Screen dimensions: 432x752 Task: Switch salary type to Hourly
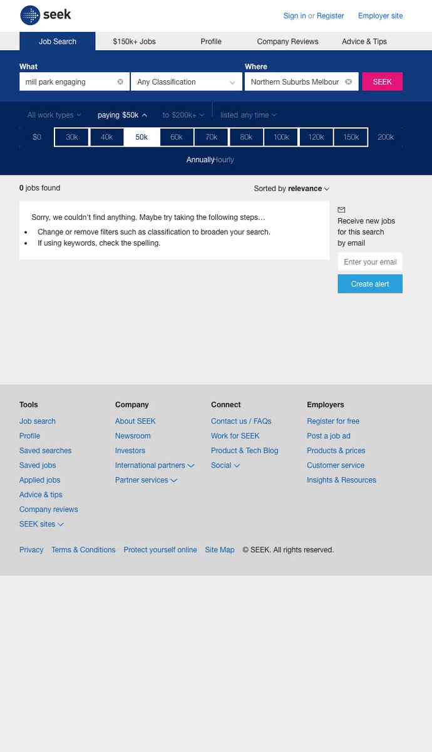pos(224,160)
